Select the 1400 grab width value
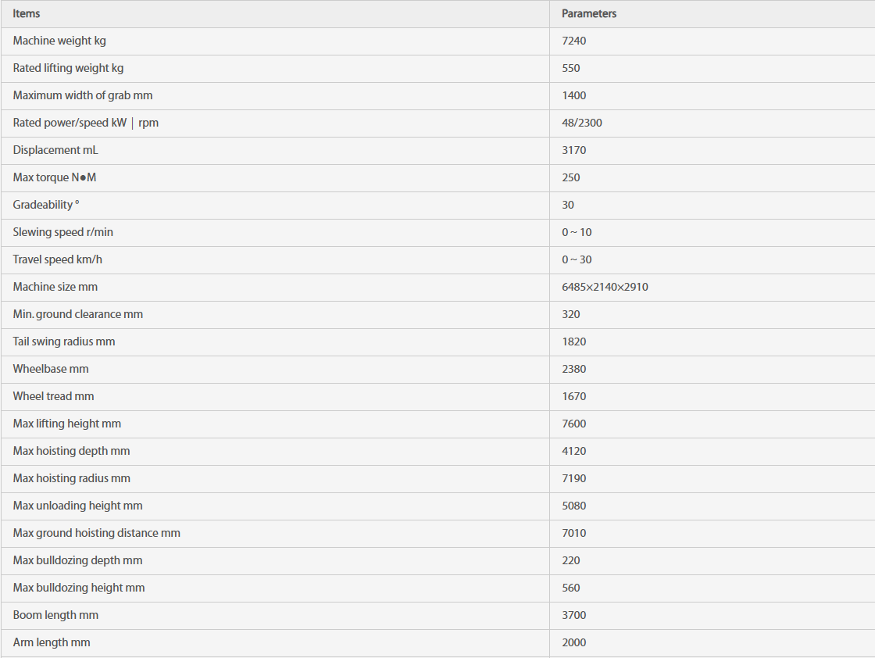 click(573, 95)
